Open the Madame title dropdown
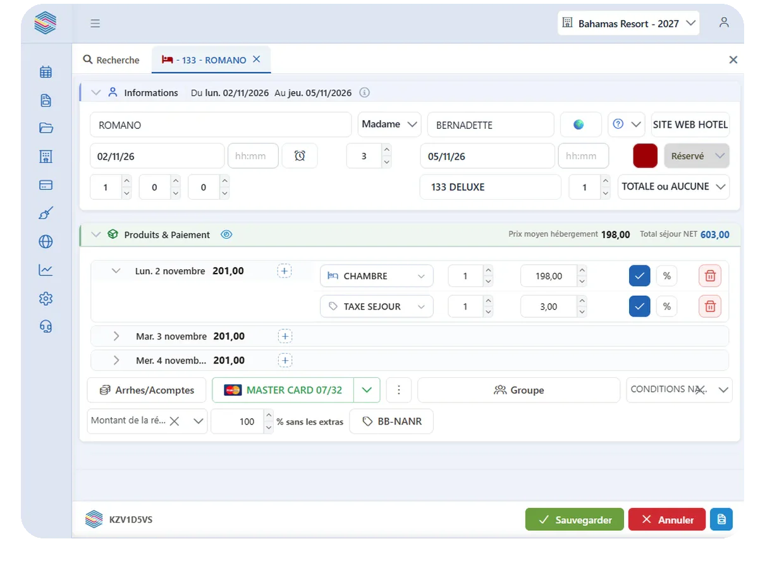765x582 pixels. [x=389, y=124]
